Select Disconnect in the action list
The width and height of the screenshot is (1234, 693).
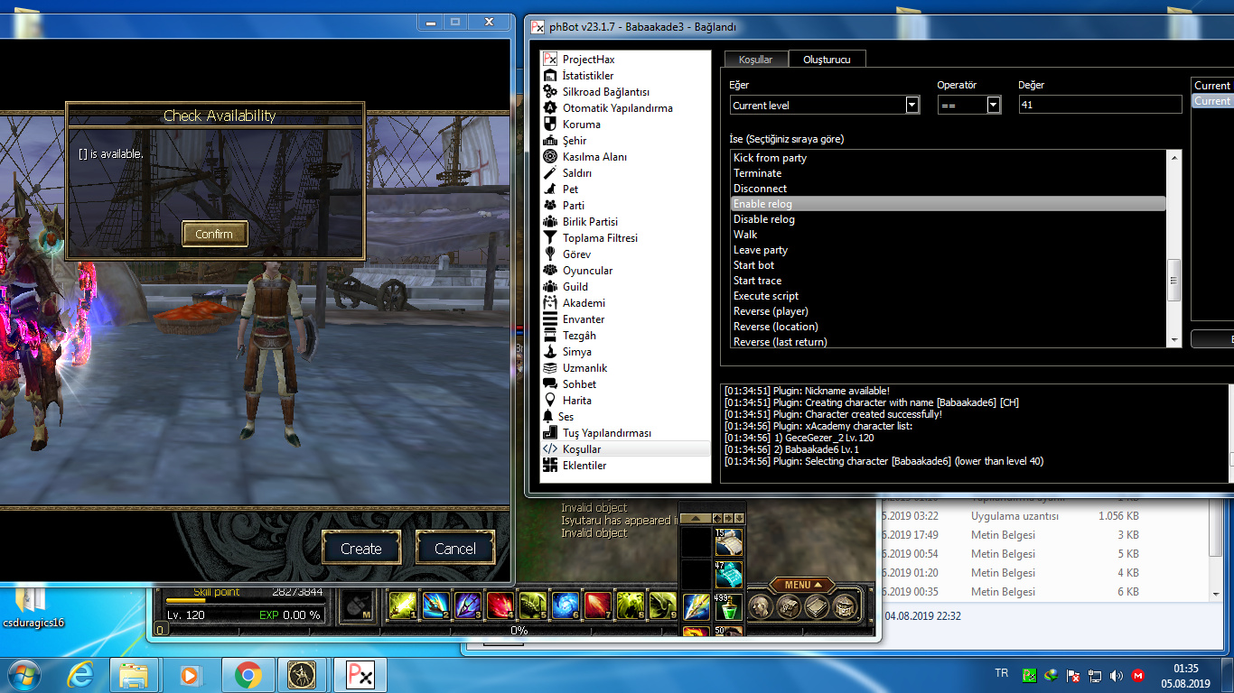760,189
